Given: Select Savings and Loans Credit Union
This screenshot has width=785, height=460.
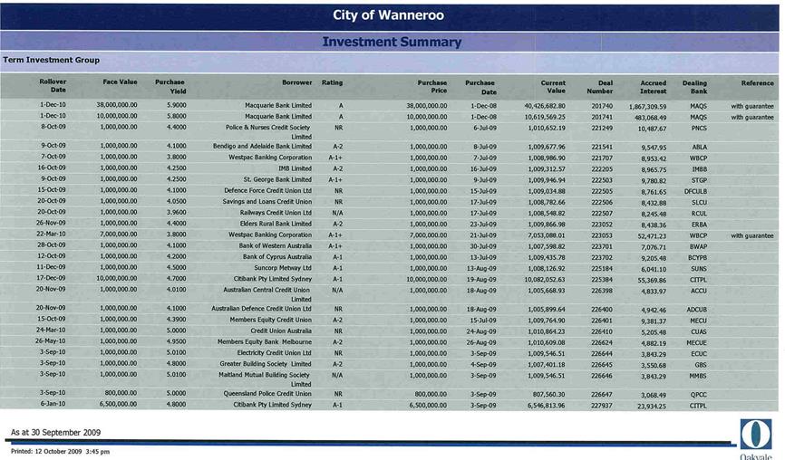Looking at the screenshot, I should (x=267, y=202).
